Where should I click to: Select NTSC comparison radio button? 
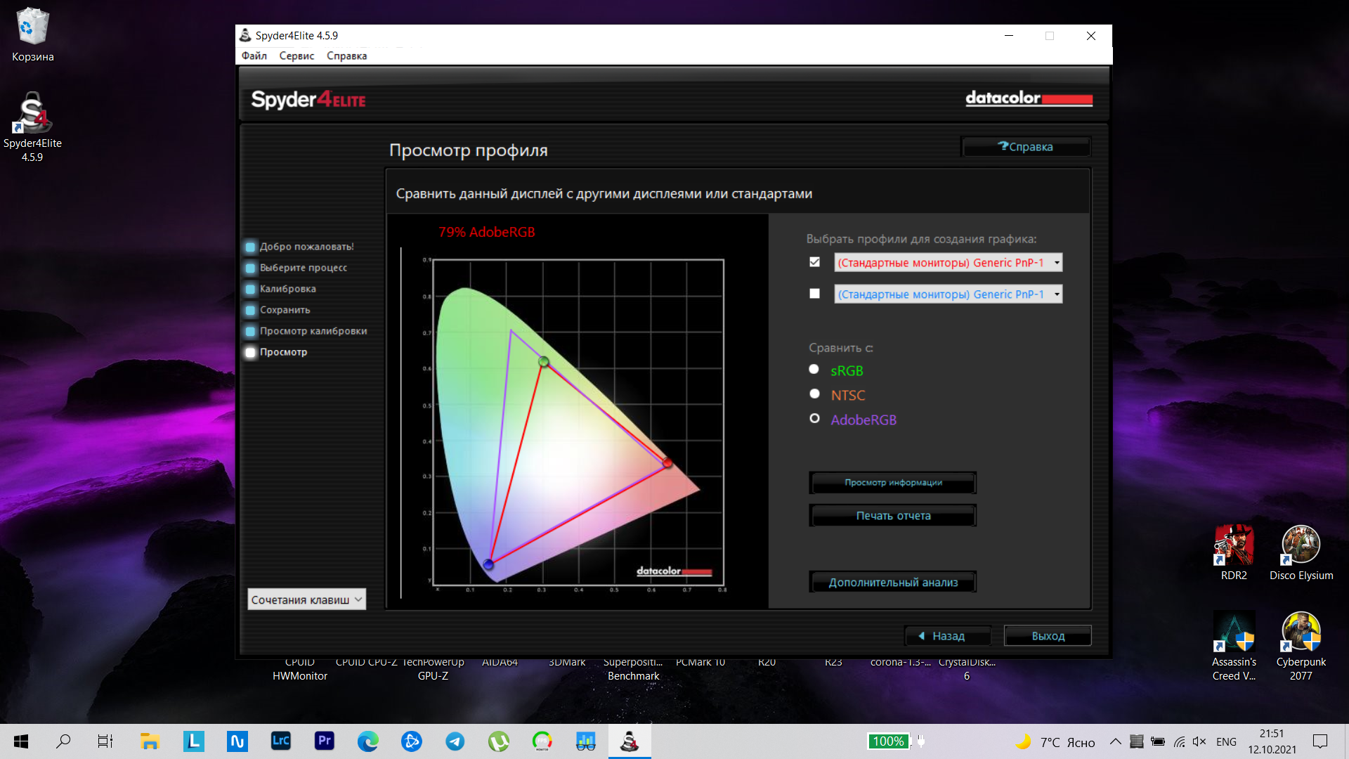click(814, 394)
